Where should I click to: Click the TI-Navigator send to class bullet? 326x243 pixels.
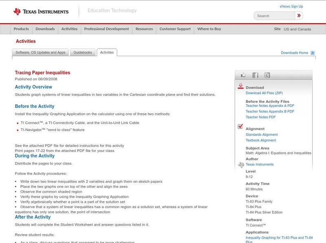(x=53, y=130)
